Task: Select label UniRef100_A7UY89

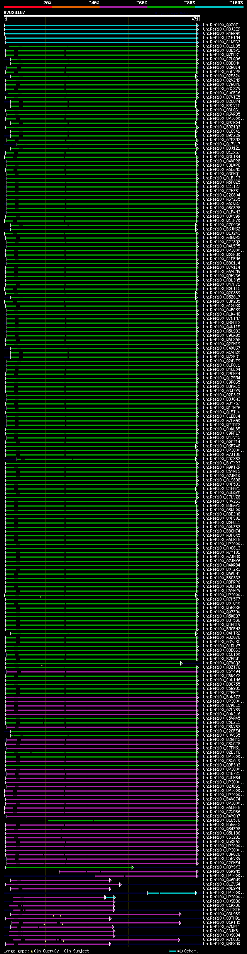Action: [x=222, y=710]
